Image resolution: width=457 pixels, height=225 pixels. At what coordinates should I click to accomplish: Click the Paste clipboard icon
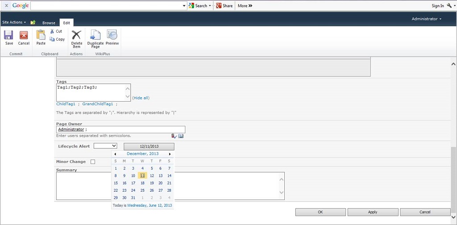[x=41, y=36]
